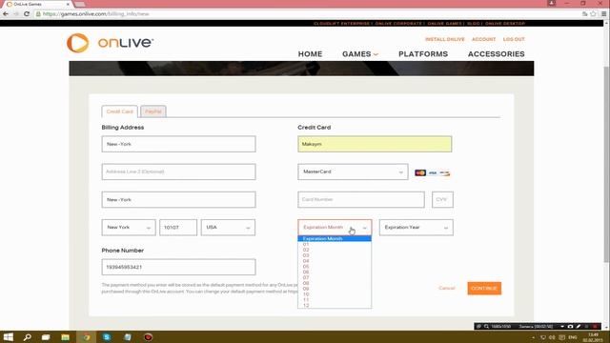Click the first Billing Address field

click(178, 144)
